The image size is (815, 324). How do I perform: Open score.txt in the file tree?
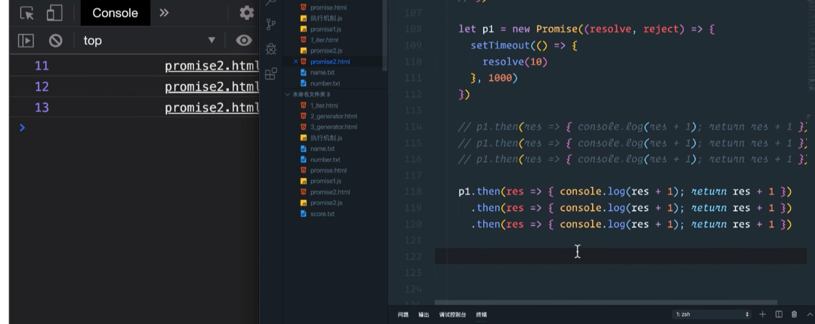(322, 214)
